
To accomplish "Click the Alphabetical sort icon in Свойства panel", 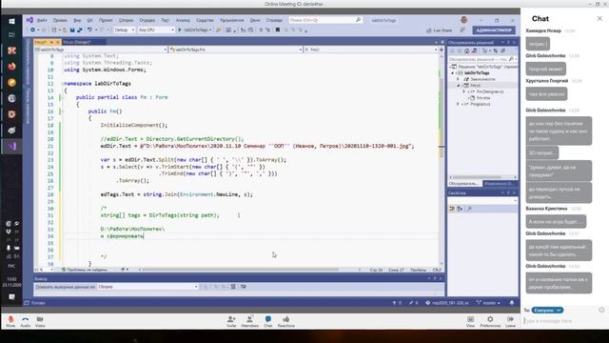I will pos(460,209).
